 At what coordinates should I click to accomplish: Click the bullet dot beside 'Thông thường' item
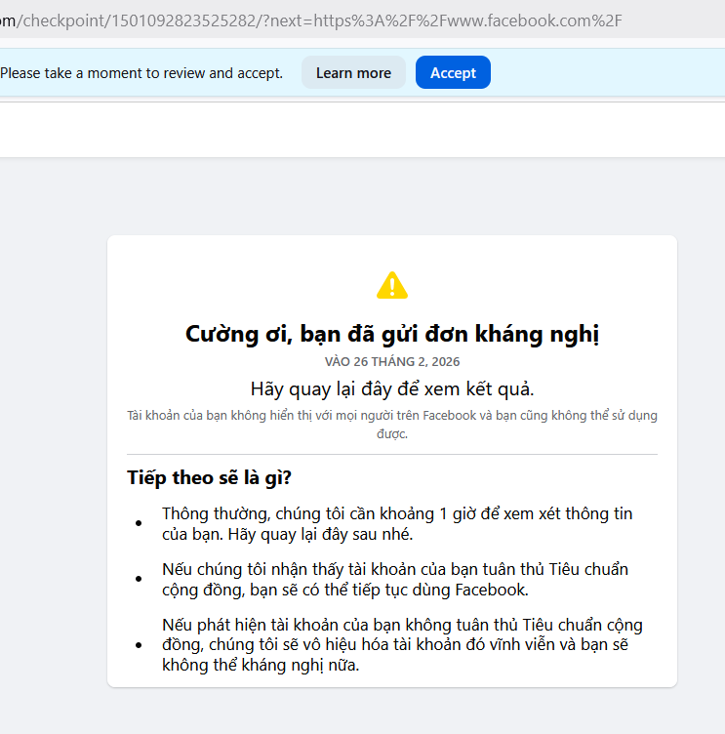(x=139, y=525)
